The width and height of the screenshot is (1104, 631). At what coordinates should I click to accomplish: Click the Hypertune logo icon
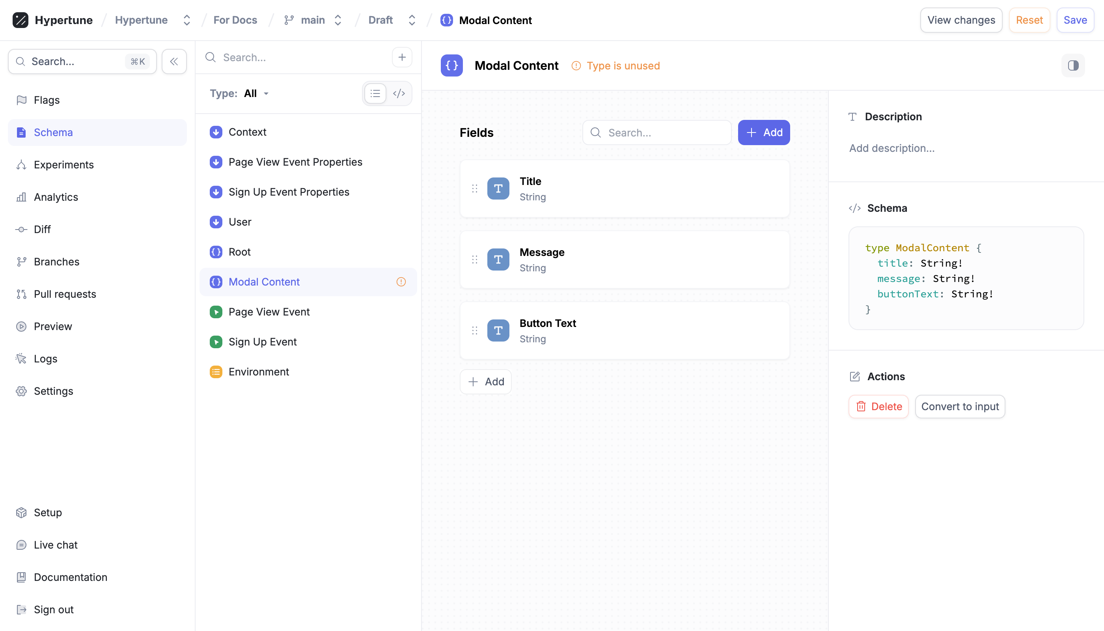(x=21, y=20)
